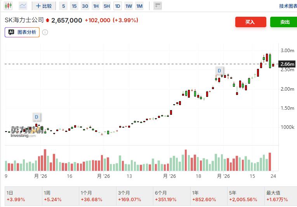Screen dimensions: 297x207
Task: Open the chart layout table icon
Action: tap(157, 6)
